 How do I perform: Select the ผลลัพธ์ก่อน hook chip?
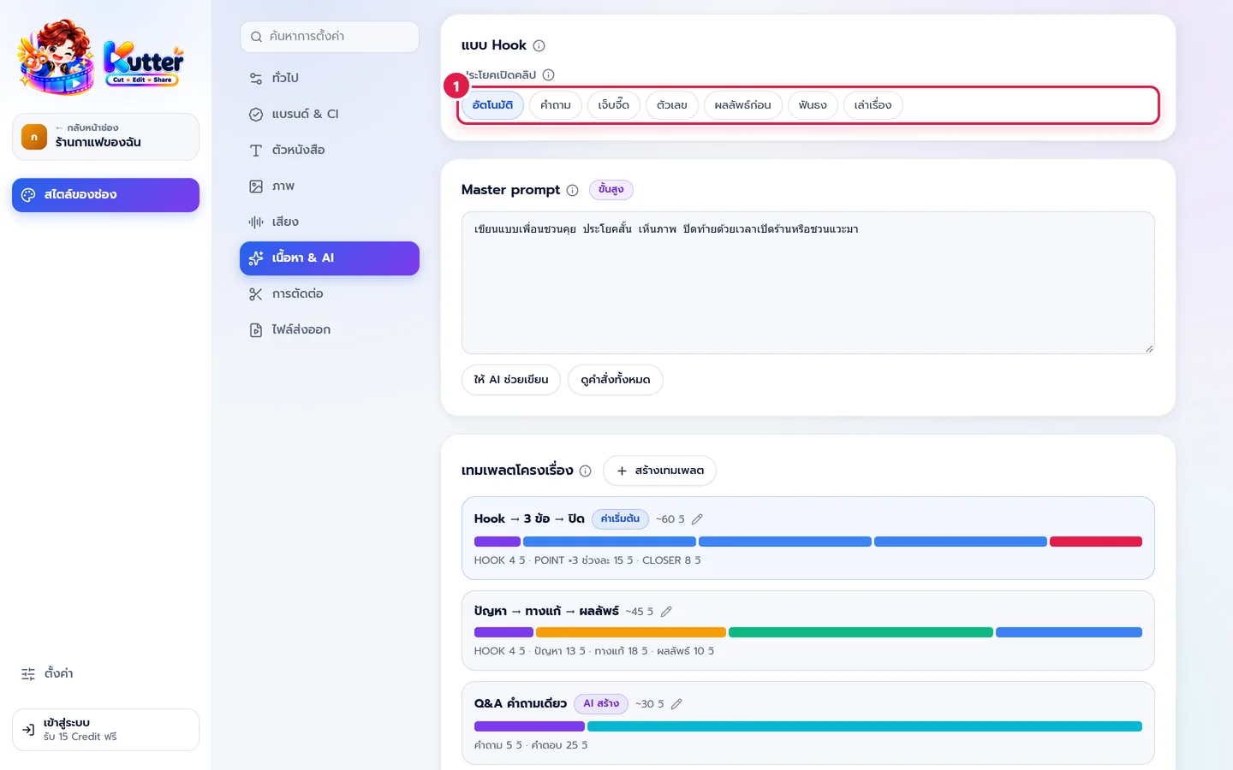point(742,105)
